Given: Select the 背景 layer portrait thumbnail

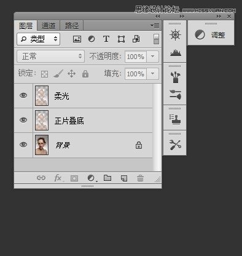Looking at the screenshot, I should click(42, 145).
